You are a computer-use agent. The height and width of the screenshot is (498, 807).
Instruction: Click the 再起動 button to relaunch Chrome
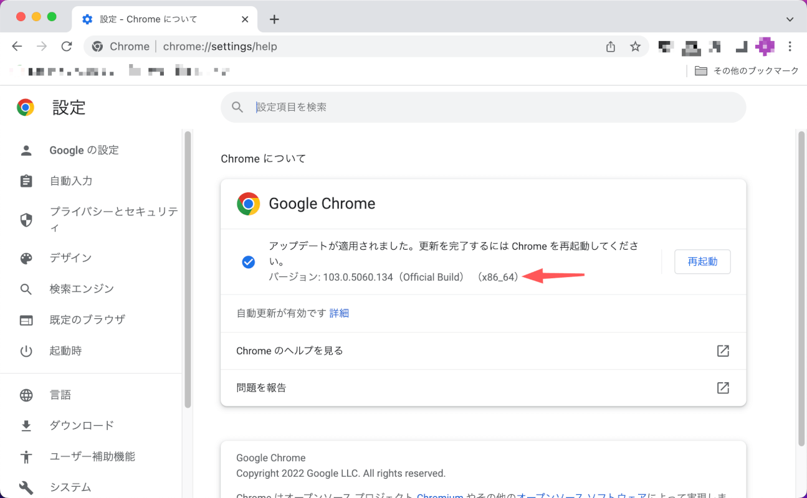[x=702, y=261]
